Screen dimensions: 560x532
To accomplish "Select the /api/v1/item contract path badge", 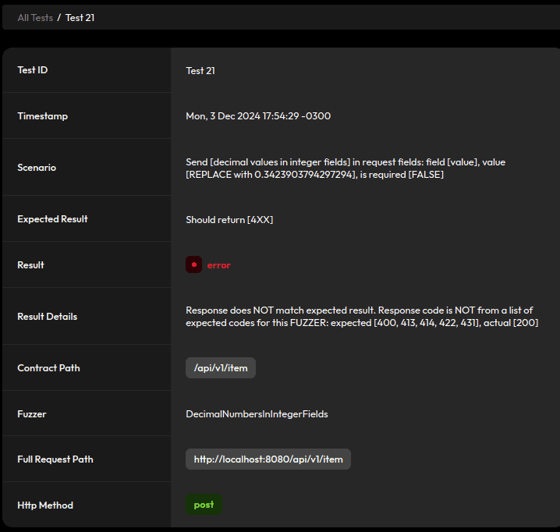I will [221, 368].
